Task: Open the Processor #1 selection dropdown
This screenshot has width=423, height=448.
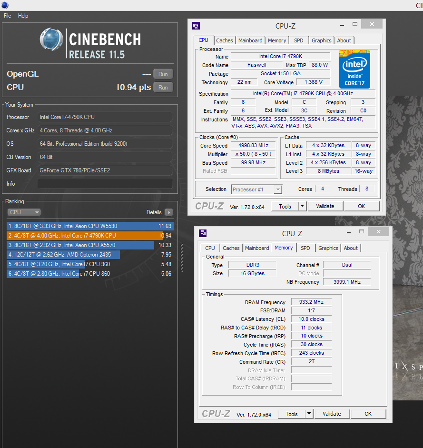Action: [256, 189]
